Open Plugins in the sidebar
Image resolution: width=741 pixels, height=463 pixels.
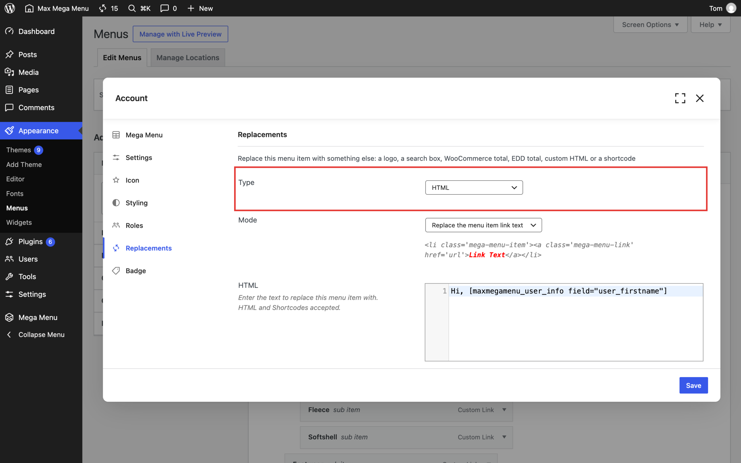point(41,242)
